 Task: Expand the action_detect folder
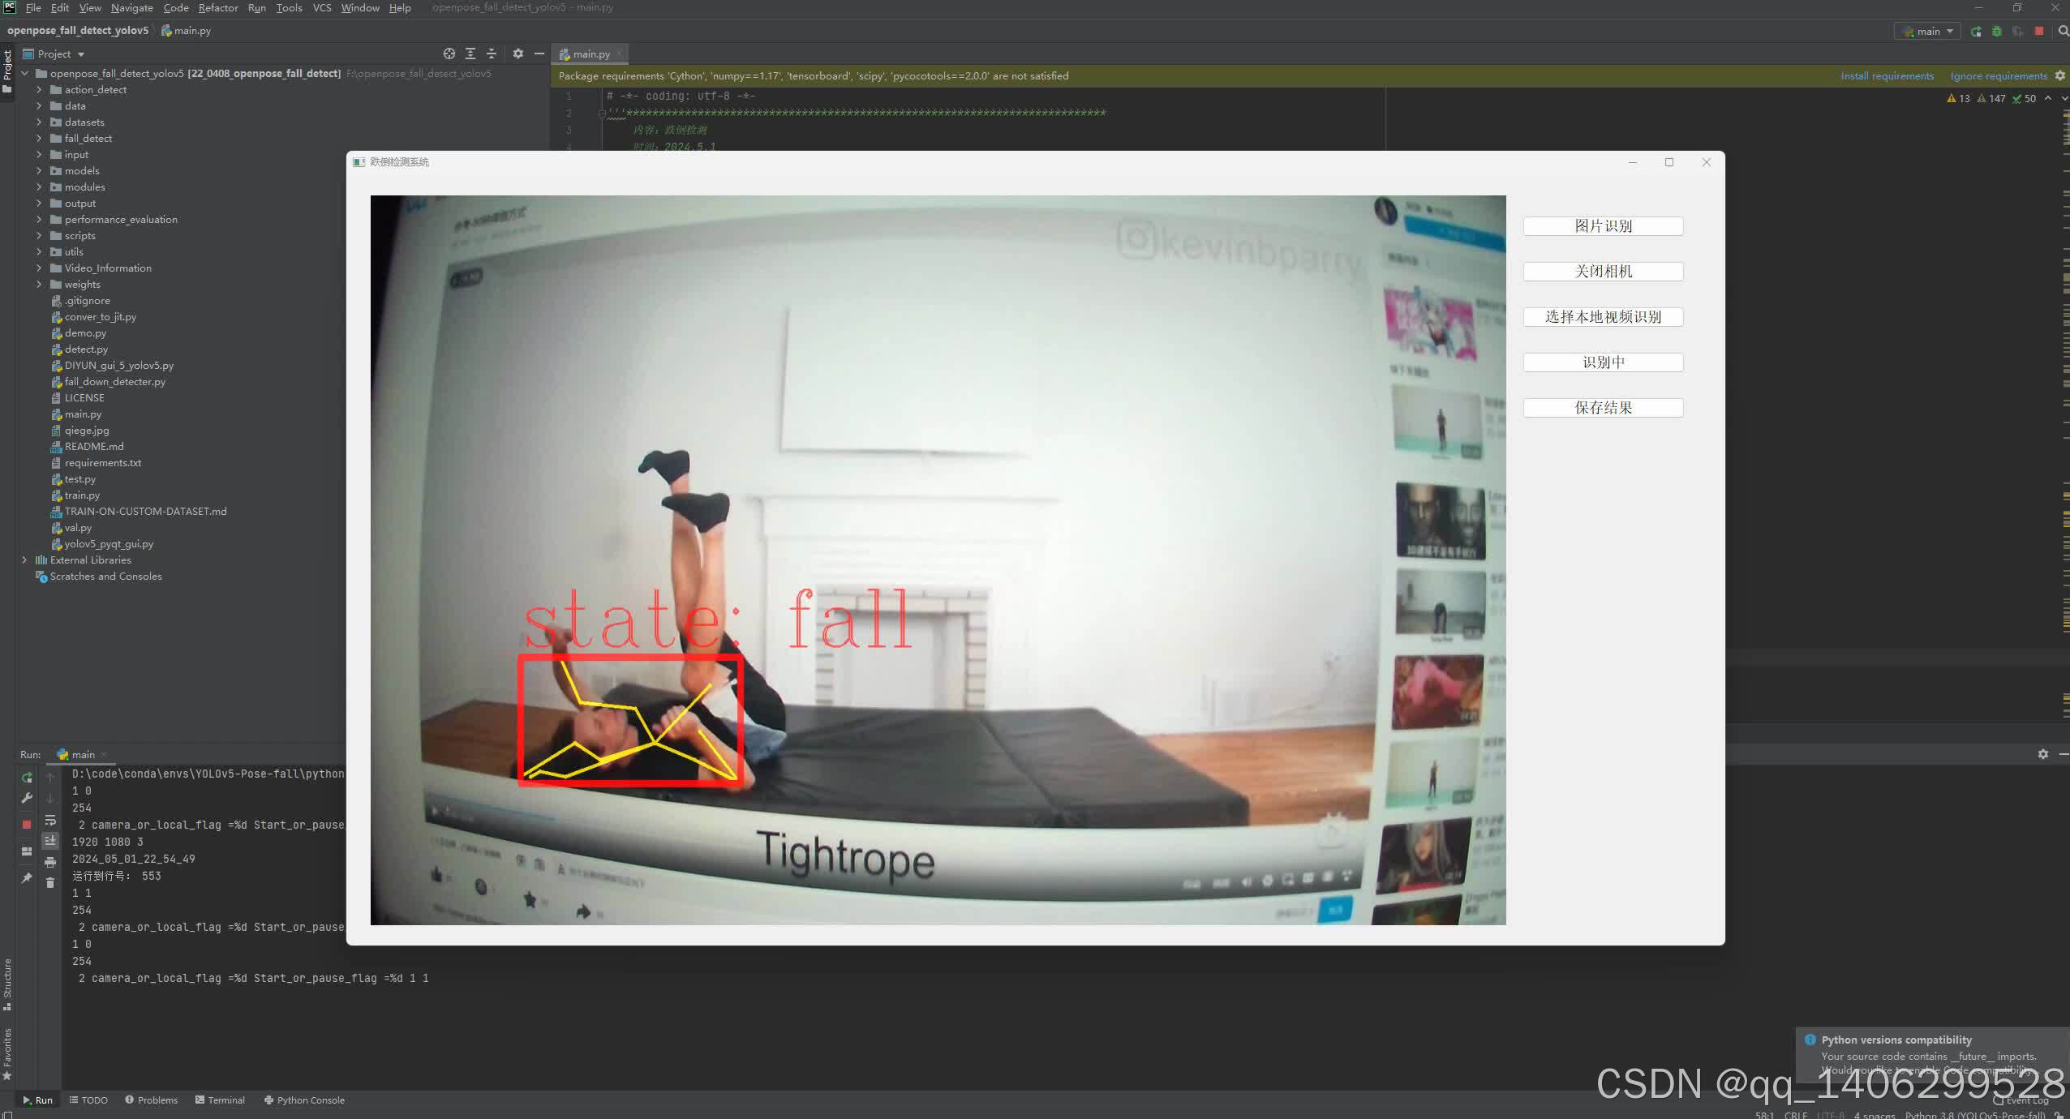point(39,90)
